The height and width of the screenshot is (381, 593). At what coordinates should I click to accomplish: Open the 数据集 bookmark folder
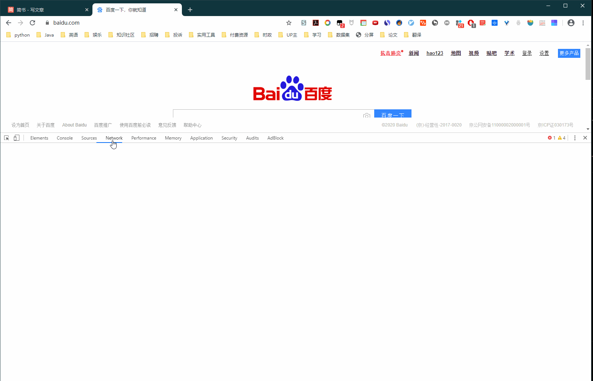[x=339, y=35]
